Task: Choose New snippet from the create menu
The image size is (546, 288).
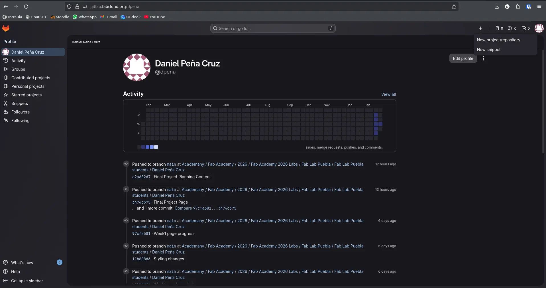Action: tap(489, 50)
